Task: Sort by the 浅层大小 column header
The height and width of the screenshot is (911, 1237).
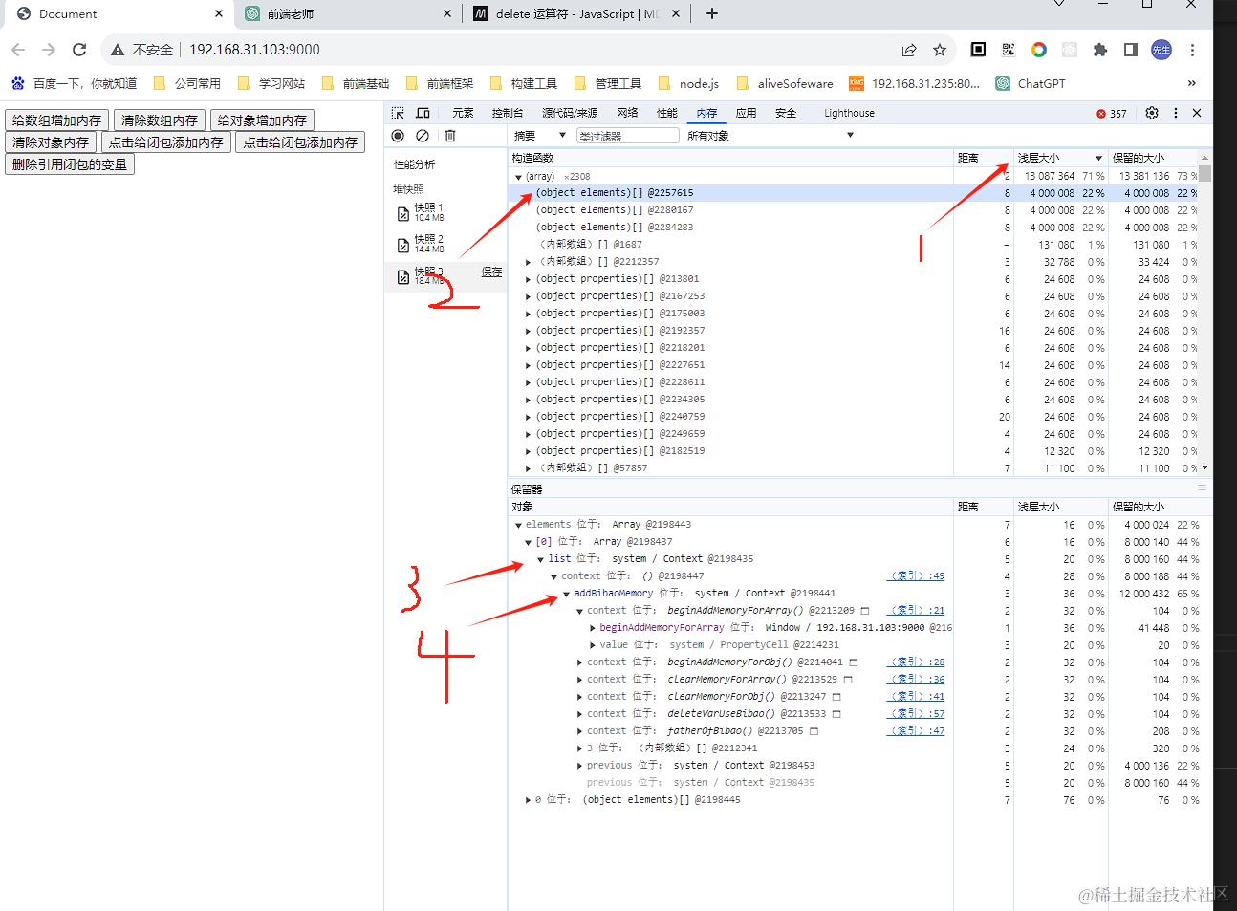Action: click(1059, 158)
